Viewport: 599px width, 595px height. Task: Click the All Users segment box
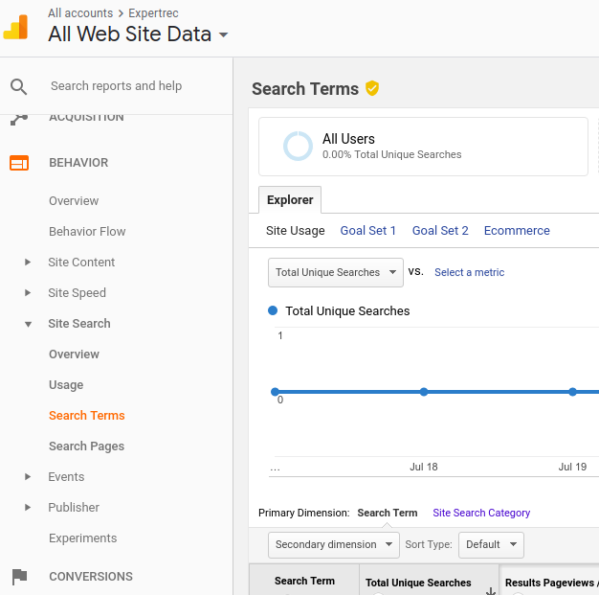tap(423, 147)
